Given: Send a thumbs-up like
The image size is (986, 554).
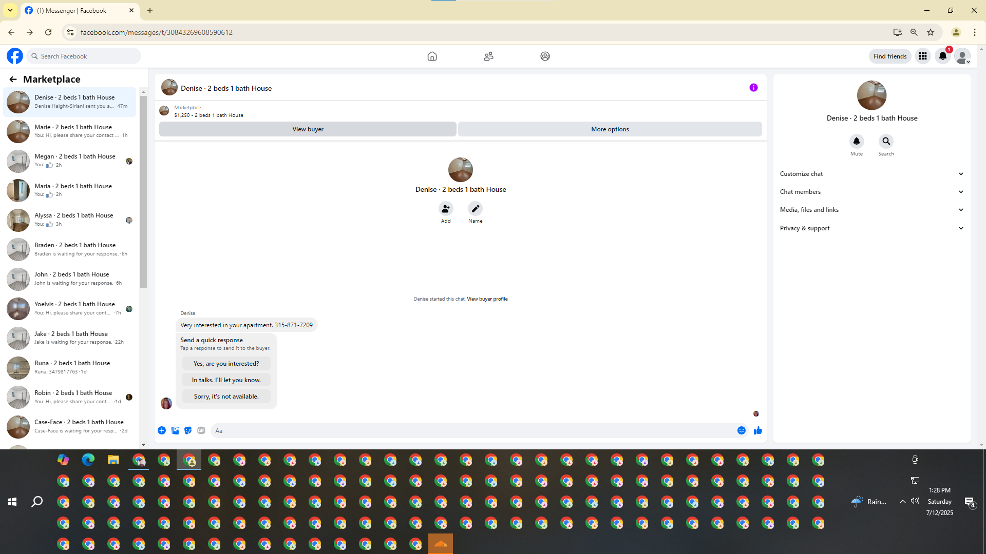Looking at the screenshot, I should tap(757, 430).
